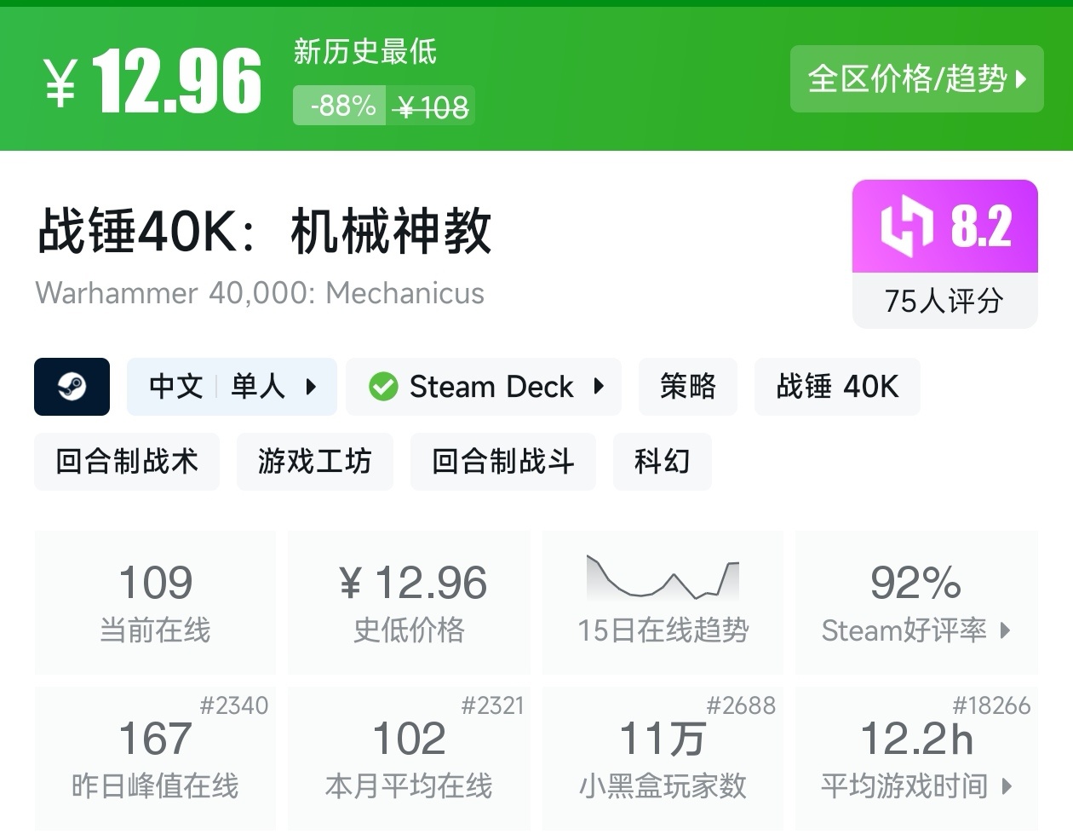The image size is (1073, 840).
Task: Expand the 中文 单人 language tag arrow
Action: 311,387
